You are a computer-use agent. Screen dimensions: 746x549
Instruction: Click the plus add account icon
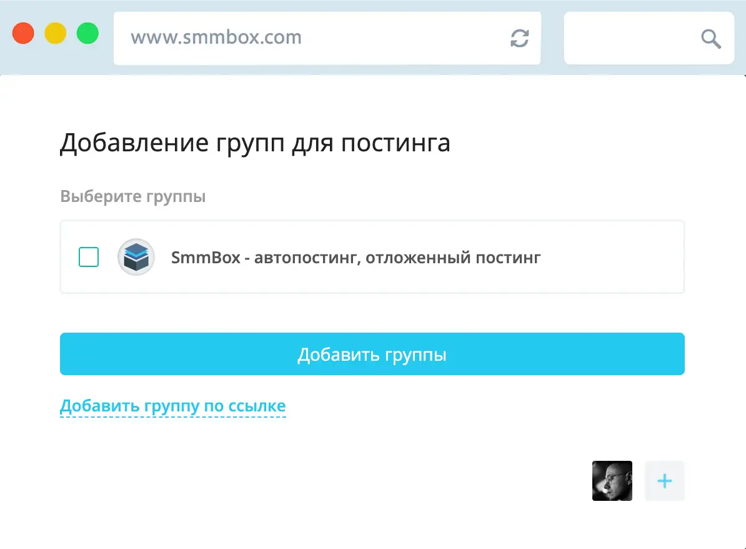click(665, 481)
